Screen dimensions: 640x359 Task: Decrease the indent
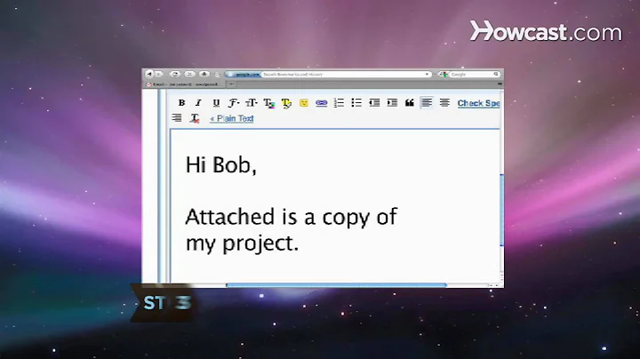[374, 103]
